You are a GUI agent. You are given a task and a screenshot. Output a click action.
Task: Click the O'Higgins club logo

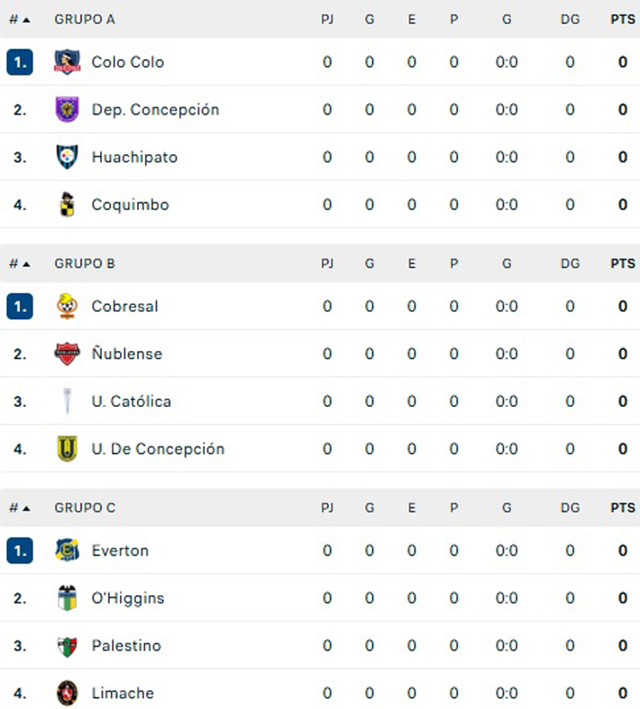67,598
